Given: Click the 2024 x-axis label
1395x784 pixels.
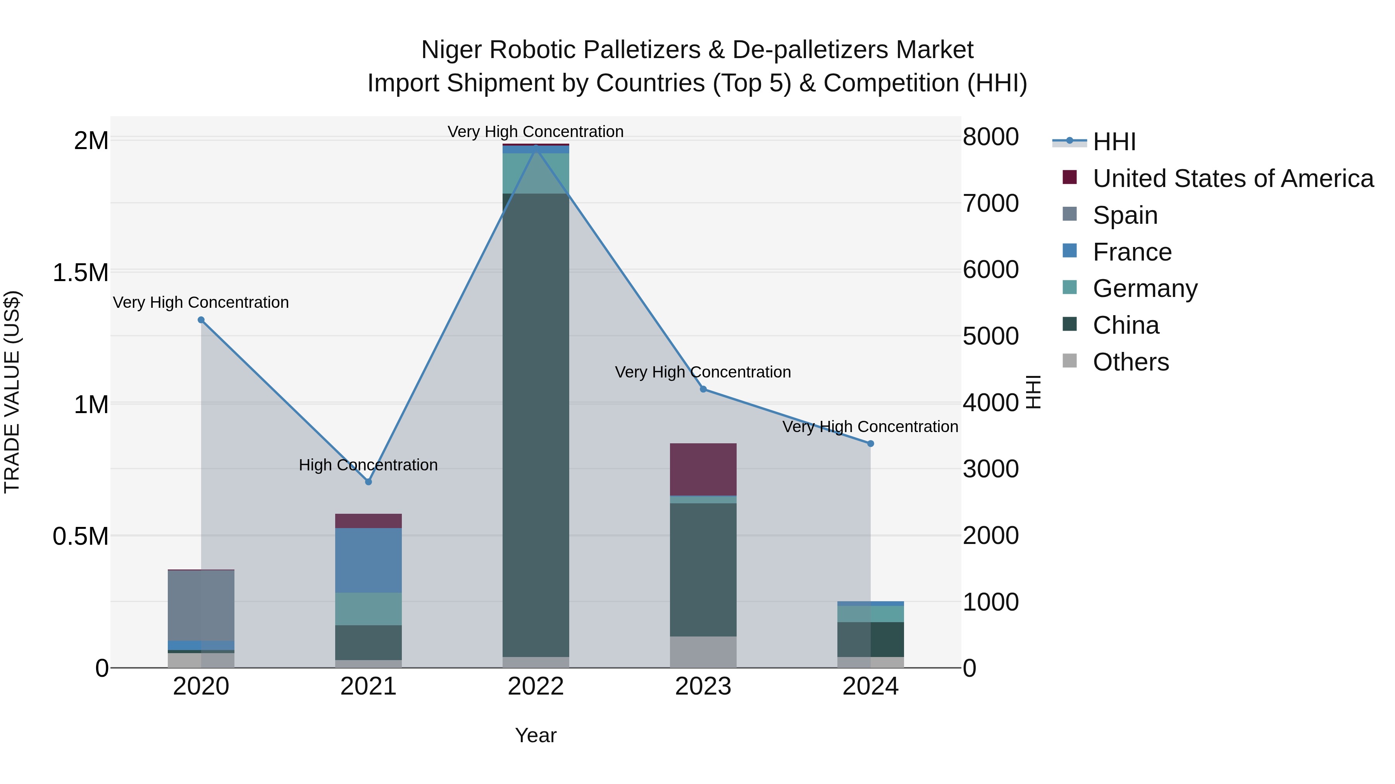Looking at the screenshot, I should tap(870, 686).
